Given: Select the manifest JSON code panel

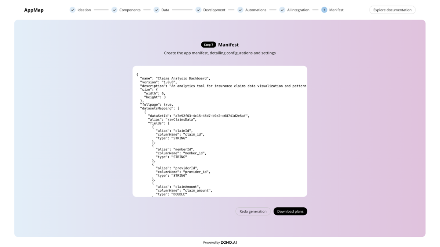Looking at the screenshot, I should click(220, 131).
